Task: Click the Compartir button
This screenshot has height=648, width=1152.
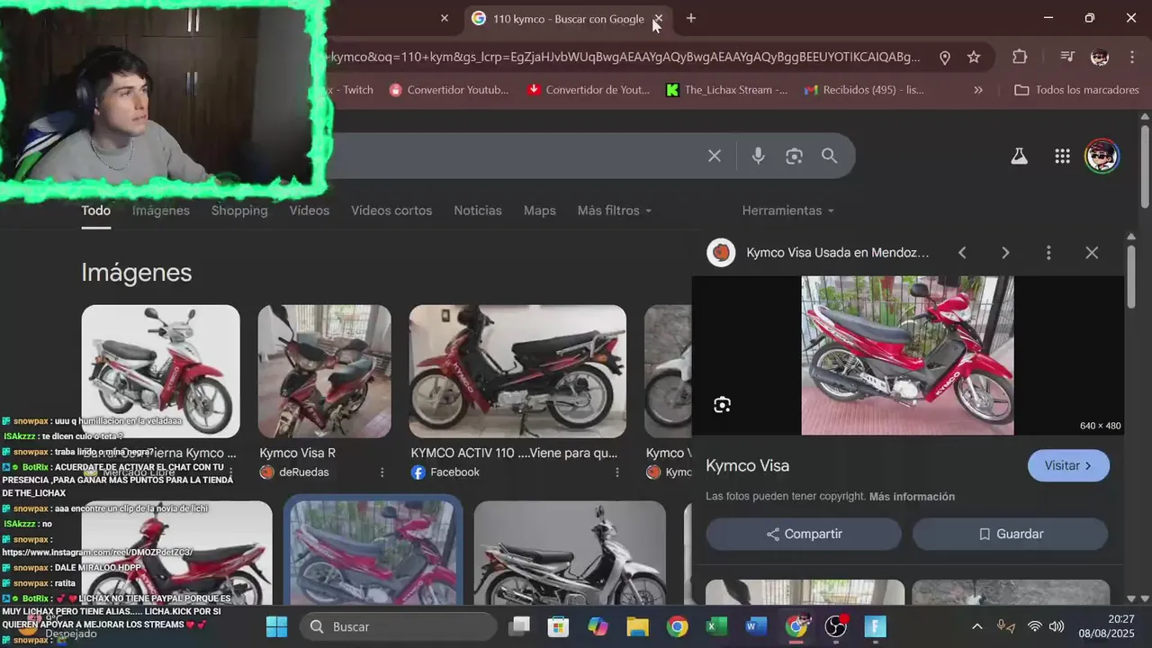Action: click(804, 534)
